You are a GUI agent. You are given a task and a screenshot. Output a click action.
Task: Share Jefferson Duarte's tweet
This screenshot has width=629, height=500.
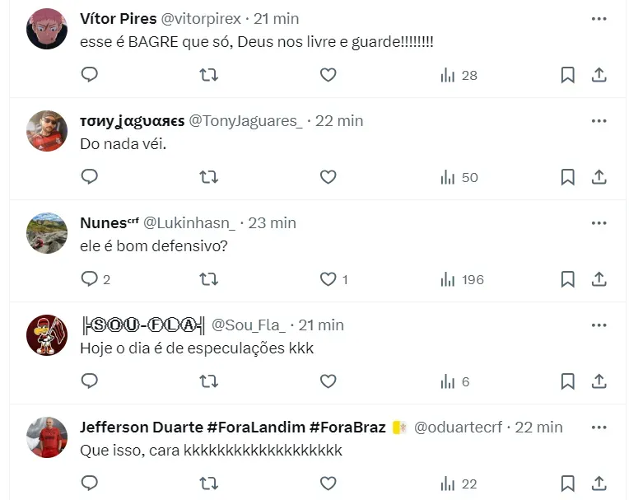[599, 484]
